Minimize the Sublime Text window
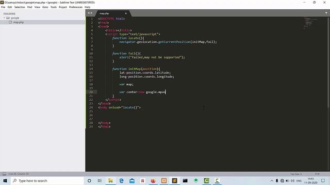The width and height of the screenshot is (330, 185). coord(304,3)
